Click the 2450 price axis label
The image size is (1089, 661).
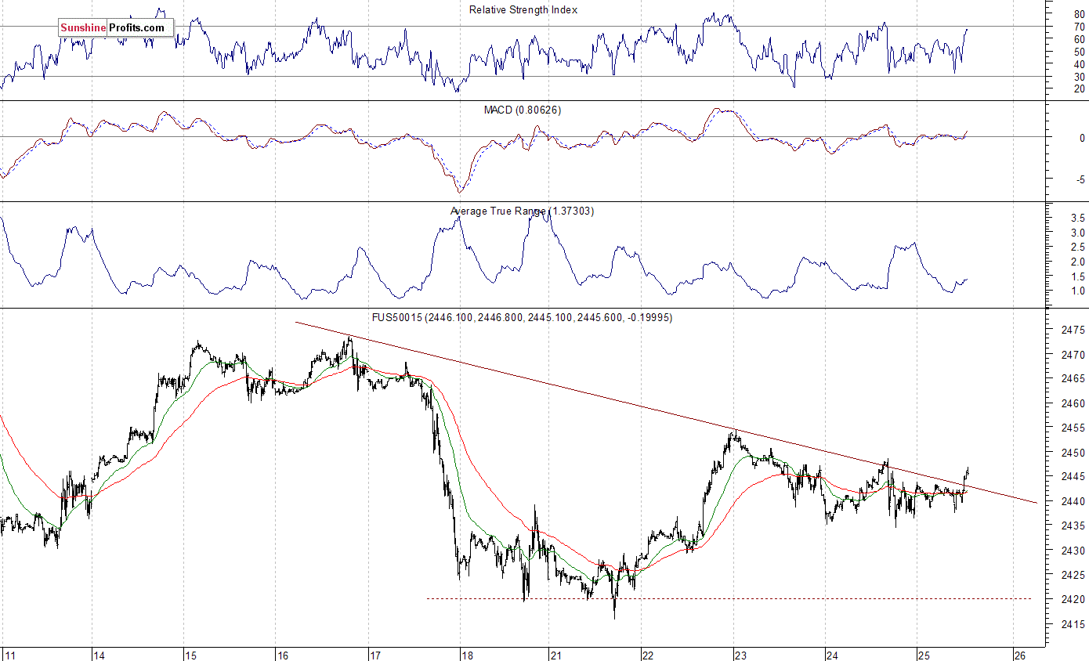point(1073,453)
